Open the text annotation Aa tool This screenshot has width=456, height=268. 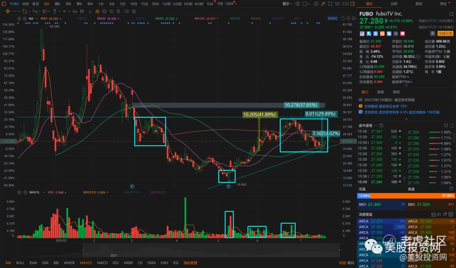(75, 11)
